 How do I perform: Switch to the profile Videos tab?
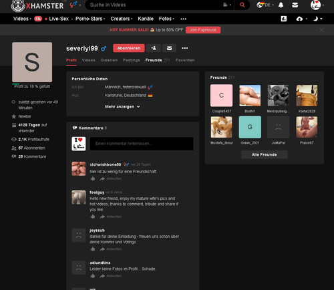[x=88, y=60]
